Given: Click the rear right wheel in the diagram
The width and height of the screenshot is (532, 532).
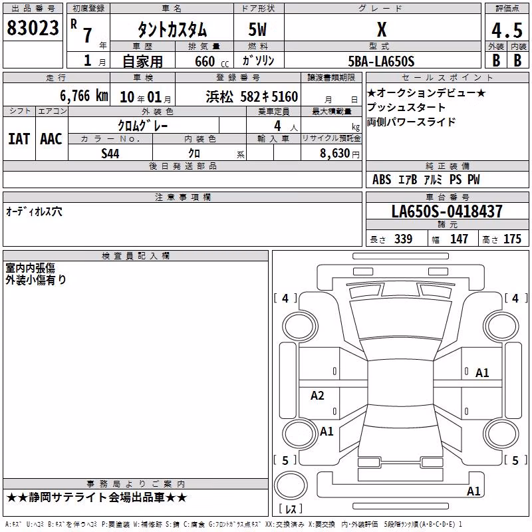Looking at the screenshot, I should coord(502,434).
